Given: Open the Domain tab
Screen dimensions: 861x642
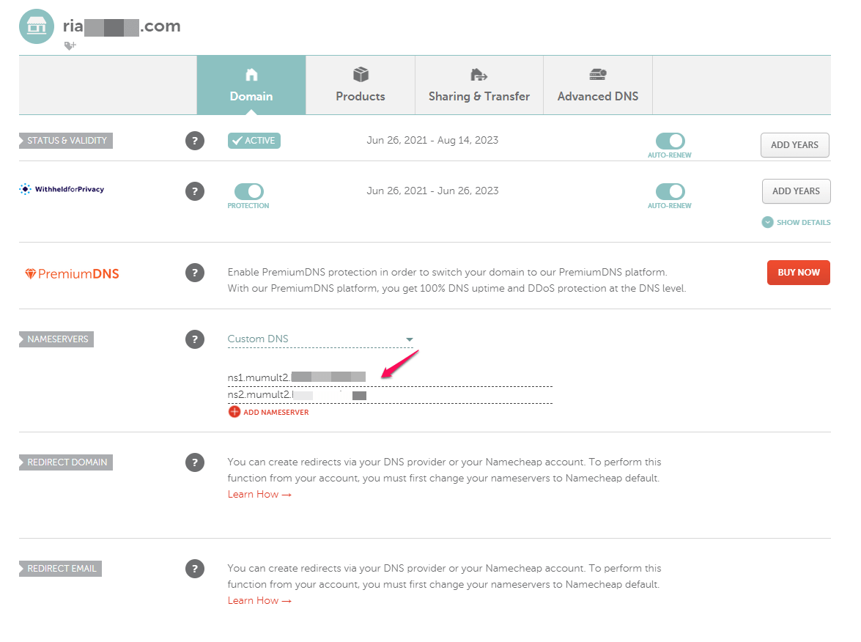Looking at the screenshot, I should [251, 85].
